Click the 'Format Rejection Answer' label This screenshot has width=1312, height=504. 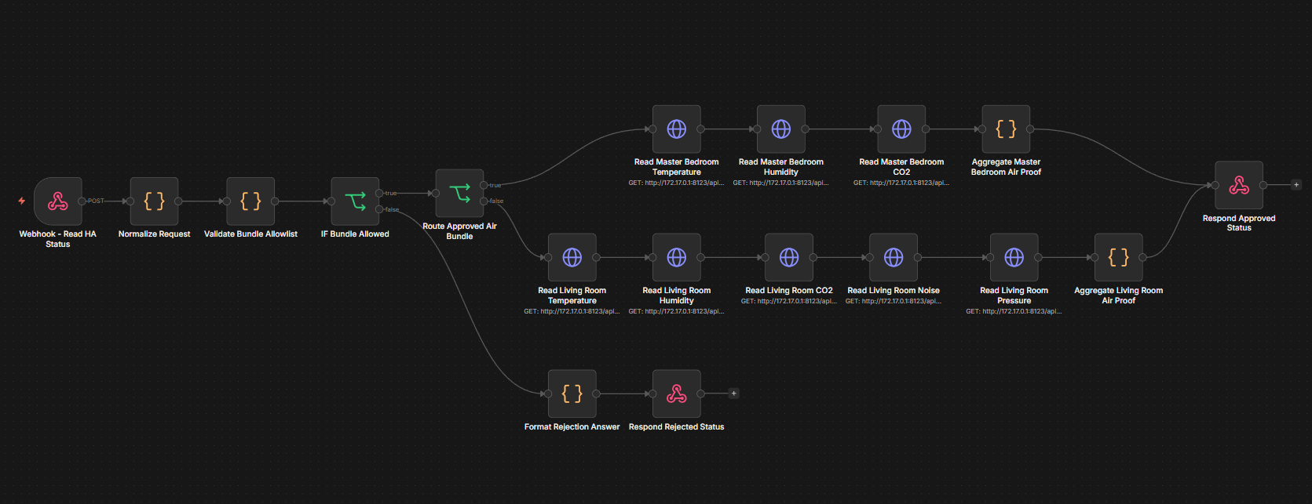point(572,427)
